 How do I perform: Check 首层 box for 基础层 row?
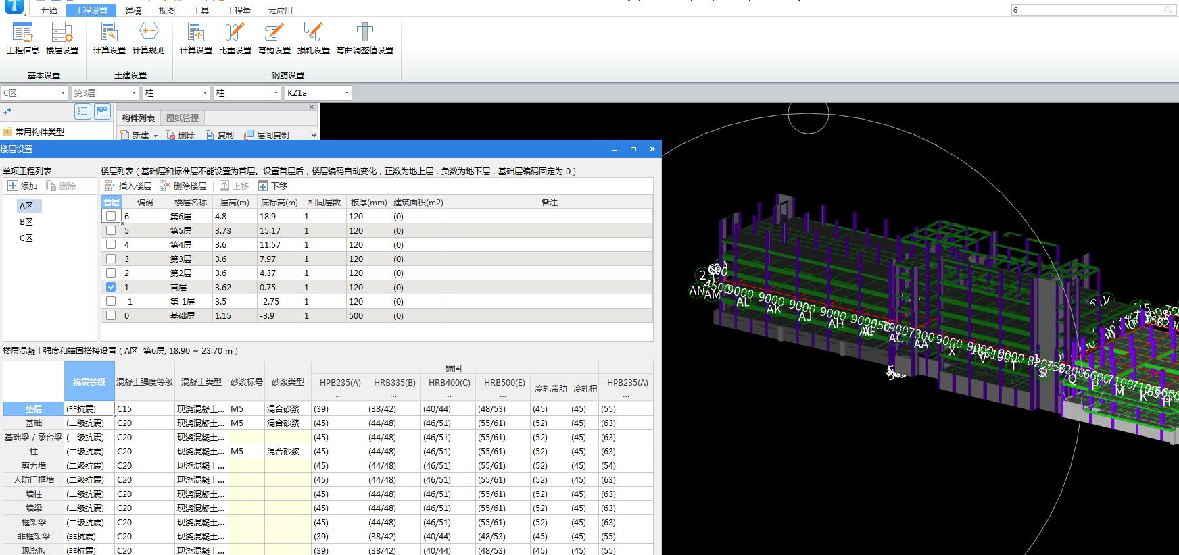111,315
